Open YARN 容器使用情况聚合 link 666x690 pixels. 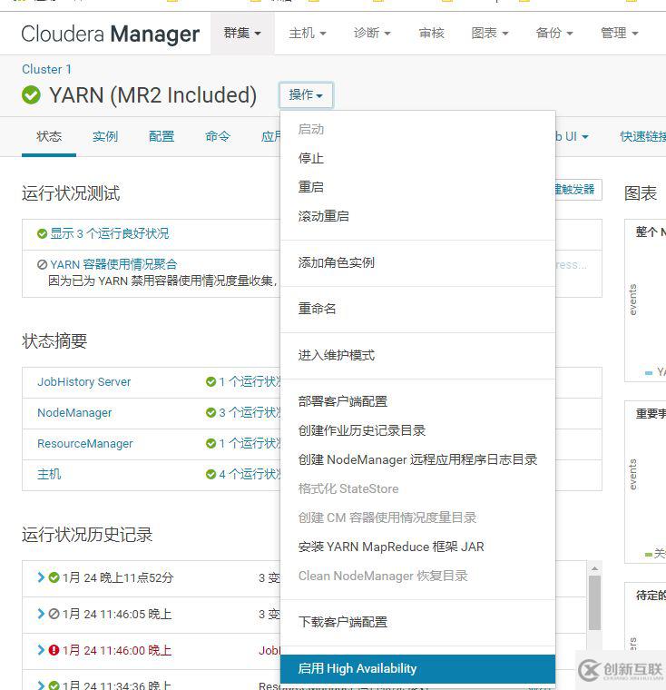(113, 264)
